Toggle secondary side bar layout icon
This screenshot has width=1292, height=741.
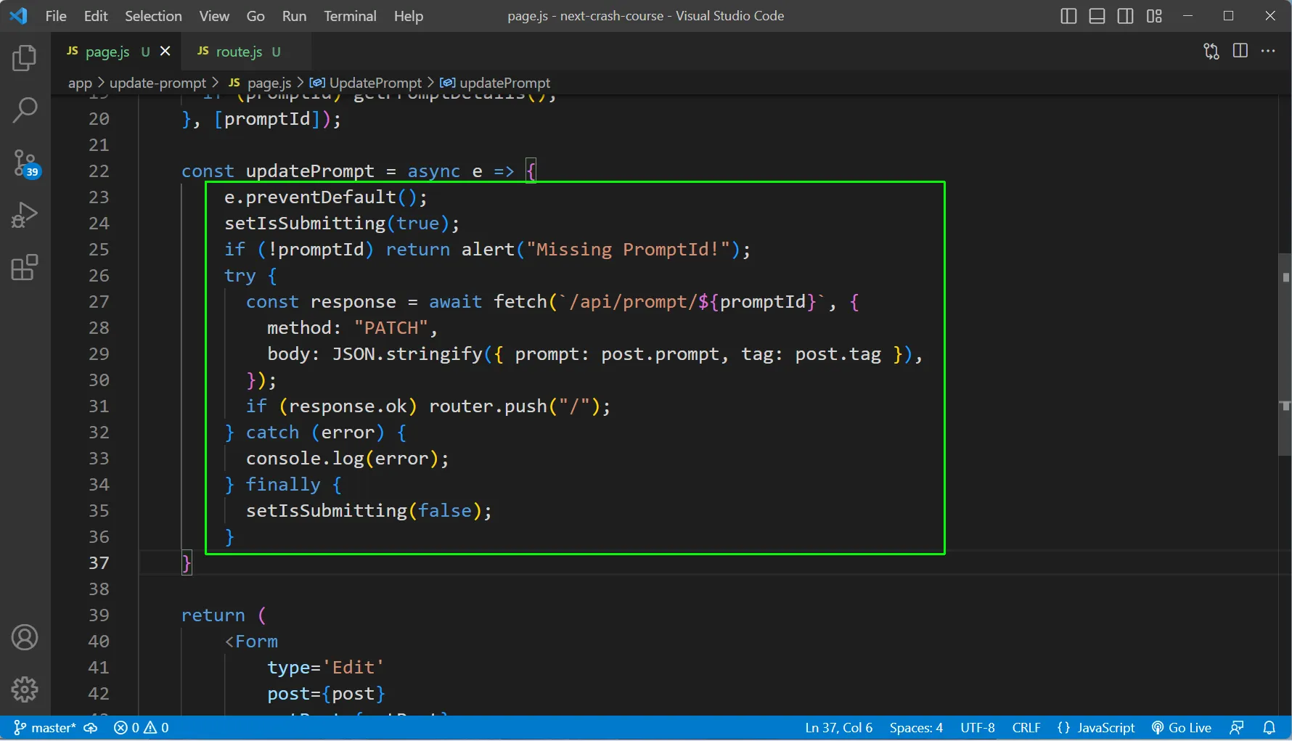pyautogui.click(x=1125, y=16)
